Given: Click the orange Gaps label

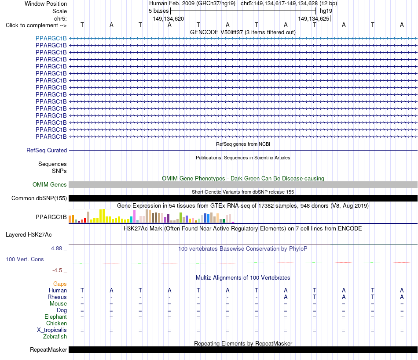Looking at the screenshot, I should point(60,284).
